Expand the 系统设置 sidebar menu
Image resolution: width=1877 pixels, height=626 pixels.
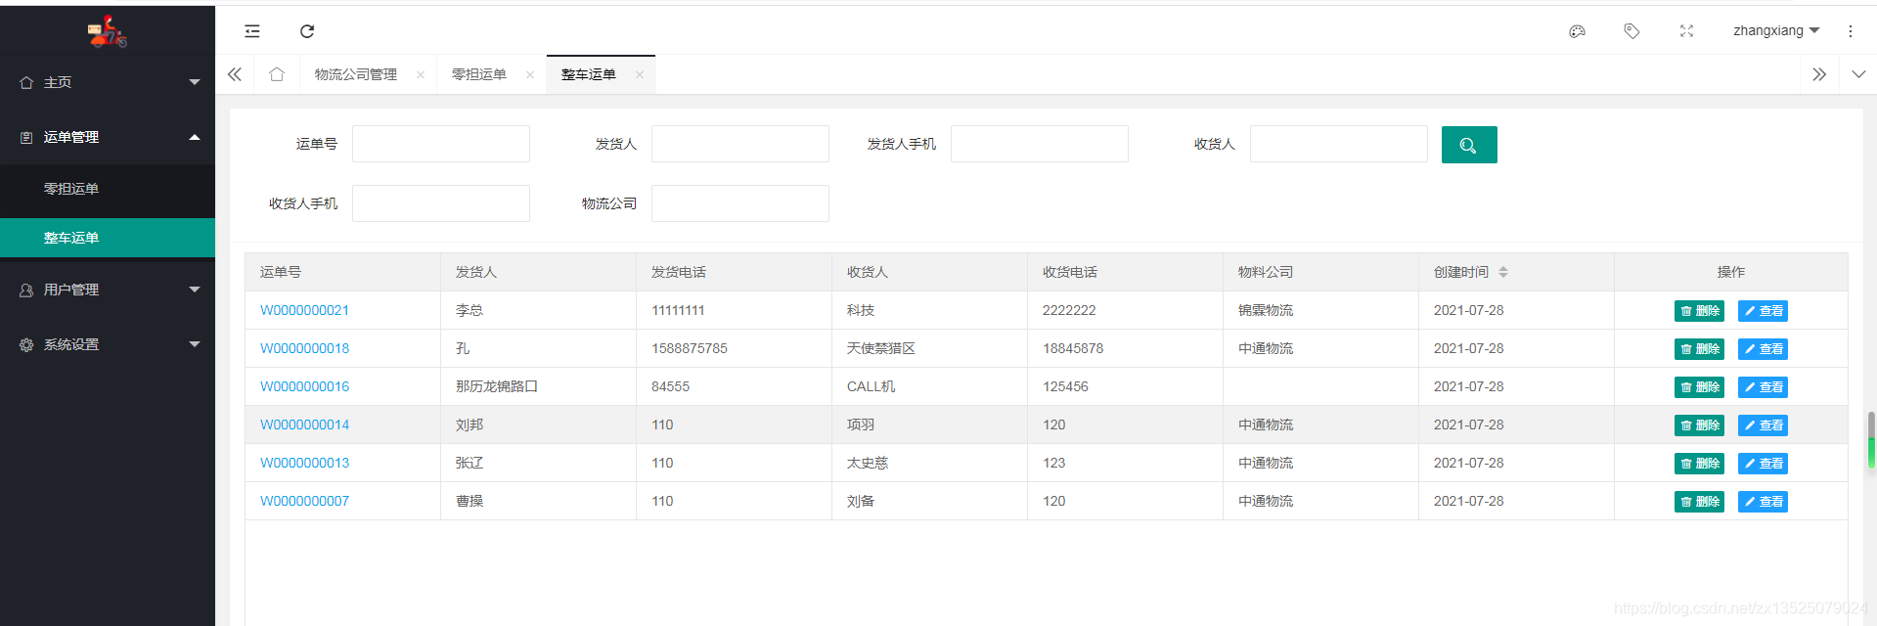(108, 344)
